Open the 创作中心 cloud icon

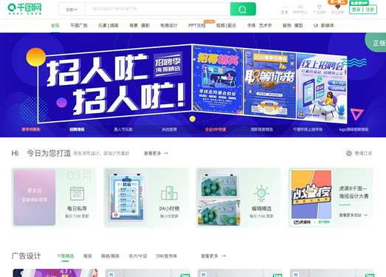pos(300,7)
